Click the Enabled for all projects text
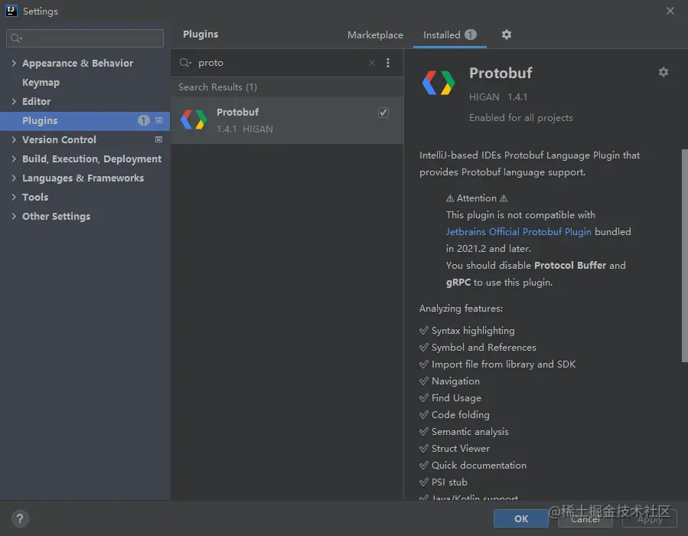Image resolution: width=688 pixels, height=536 pixels. 521,118
